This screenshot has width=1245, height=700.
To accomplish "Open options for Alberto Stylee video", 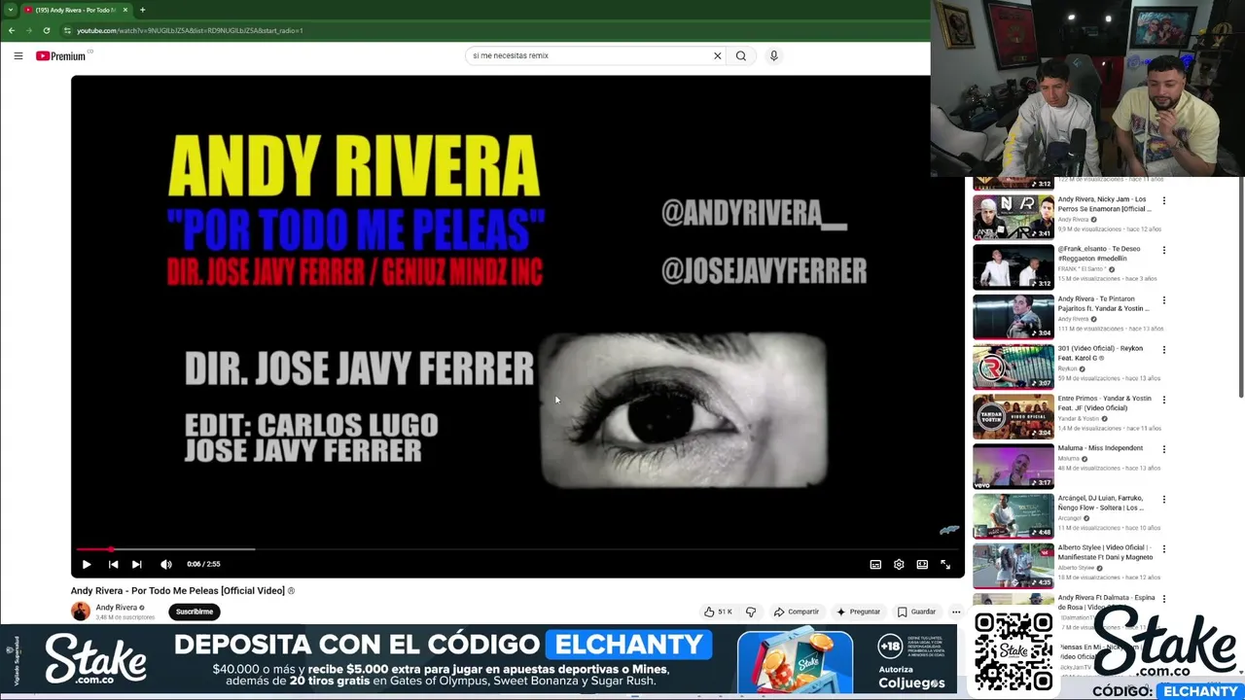I will [1164, 549].
